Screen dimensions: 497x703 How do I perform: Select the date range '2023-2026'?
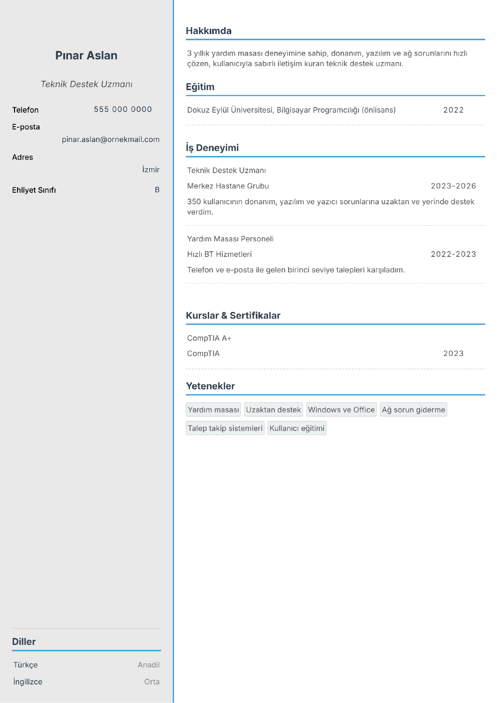click(x=453, y=186)
